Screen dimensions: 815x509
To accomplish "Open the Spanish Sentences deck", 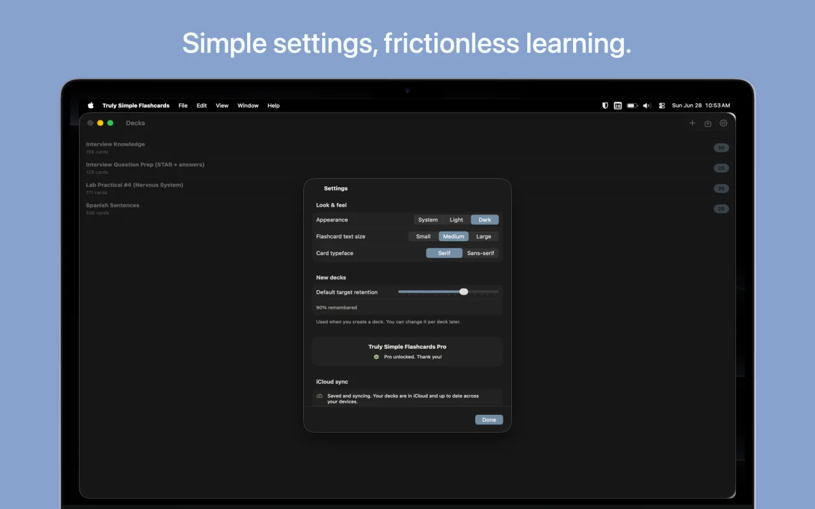I will [x=407, y=209].
